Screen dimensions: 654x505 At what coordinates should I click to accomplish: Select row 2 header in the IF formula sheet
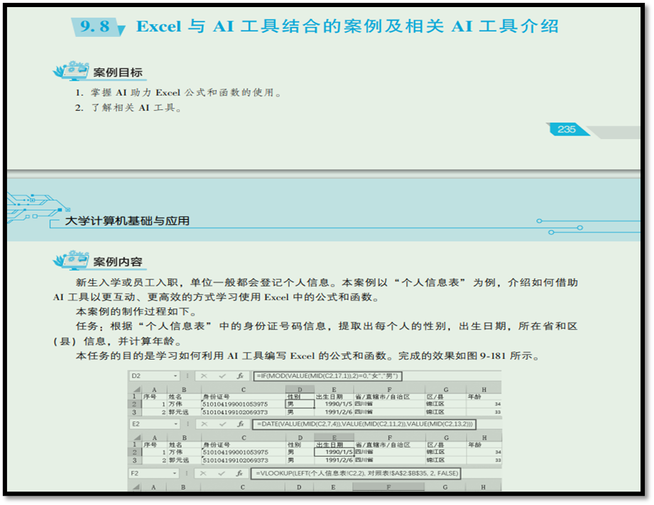coord(134,404)
